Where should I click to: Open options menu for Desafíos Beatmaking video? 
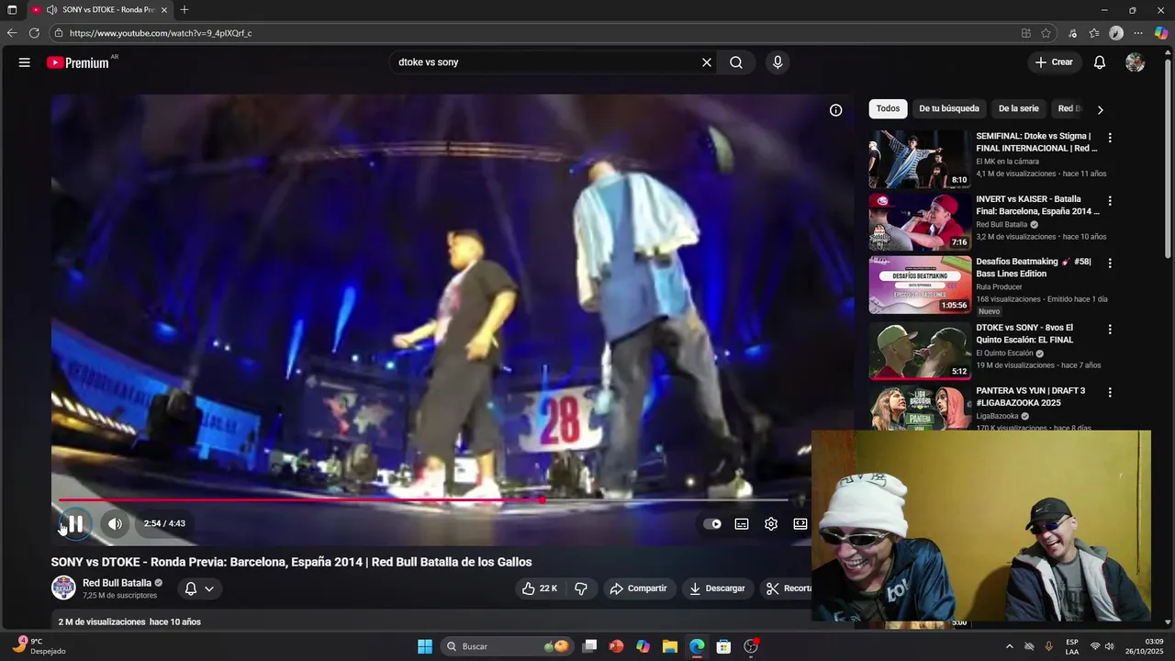[1110, 263]
